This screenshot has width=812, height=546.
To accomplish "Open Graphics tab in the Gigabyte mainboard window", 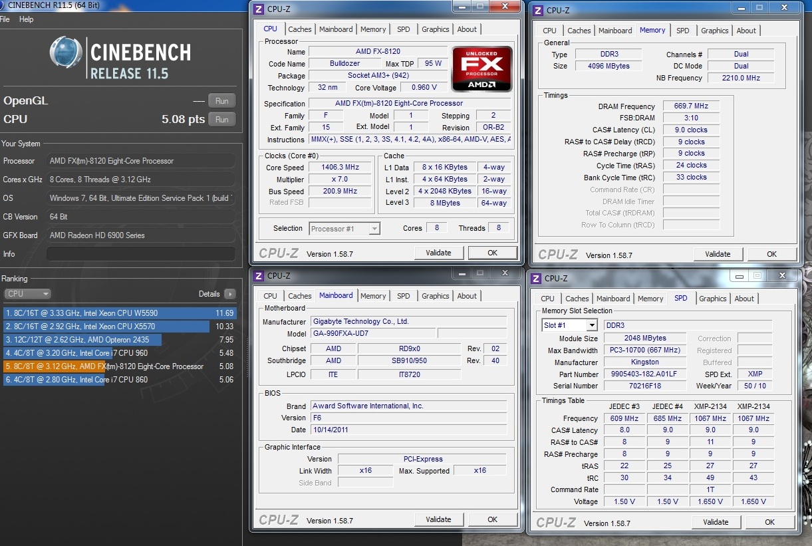I will (x=435, y=296).
